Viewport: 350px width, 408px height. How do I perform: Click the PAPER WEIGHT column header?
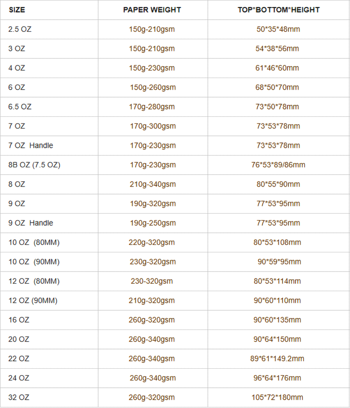coord(152,10)
